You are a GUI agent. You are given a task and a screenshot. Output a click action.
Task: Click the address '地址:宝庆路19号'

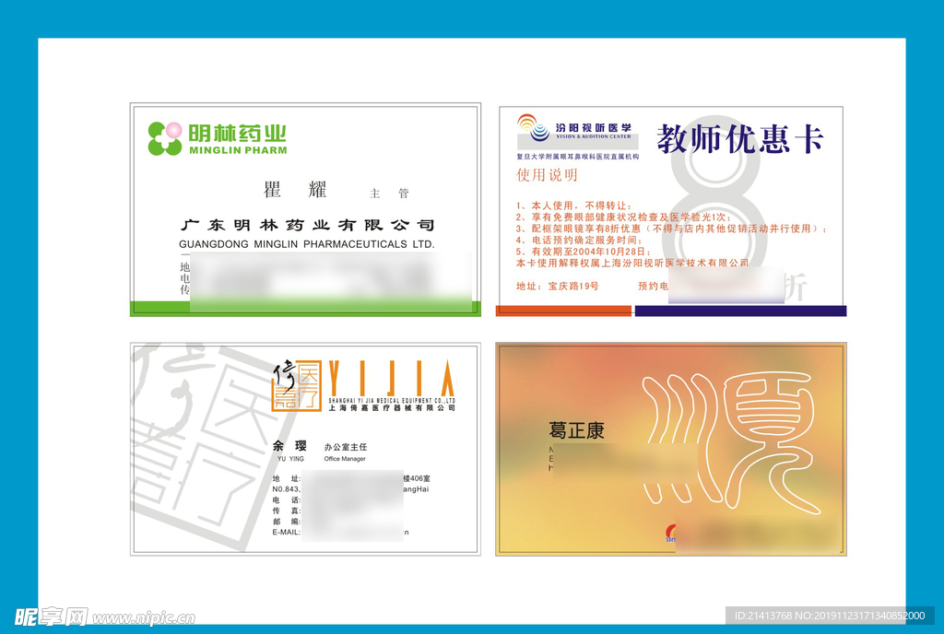click(x=558, y=287)
